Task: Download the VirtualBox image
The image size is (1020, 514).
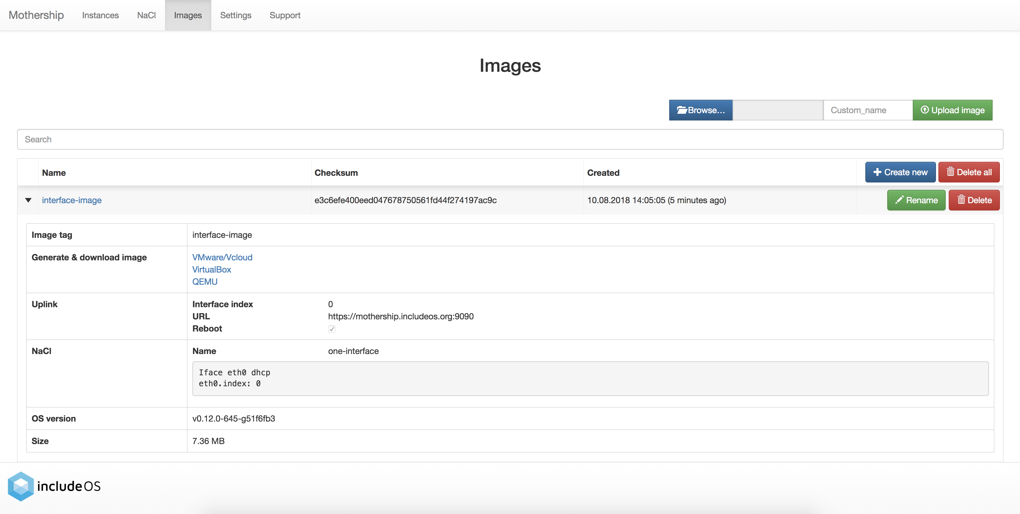Action: click(x=211, y=270)
